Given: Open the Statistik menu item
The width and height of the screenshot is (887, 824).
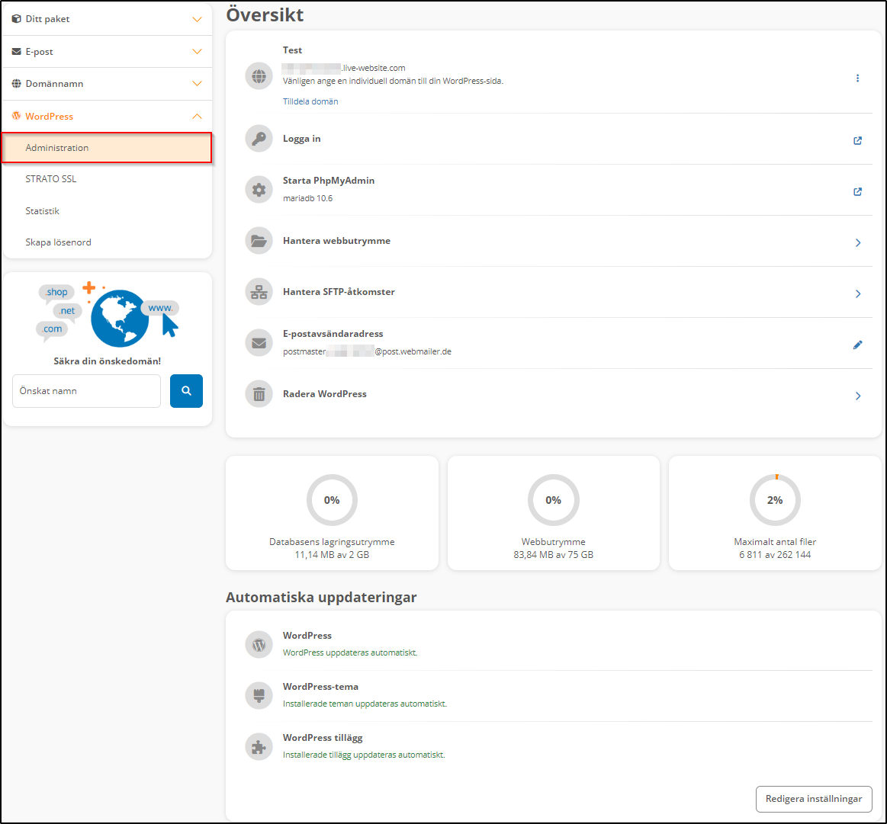Looking at the screenshot, I should (x=43, y=211).
